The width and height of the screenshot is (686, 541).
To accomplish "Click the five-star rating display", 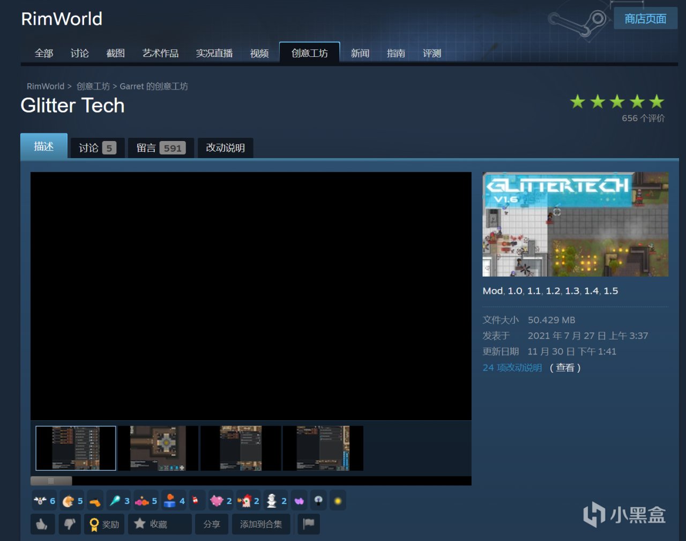I will point(617,101).
